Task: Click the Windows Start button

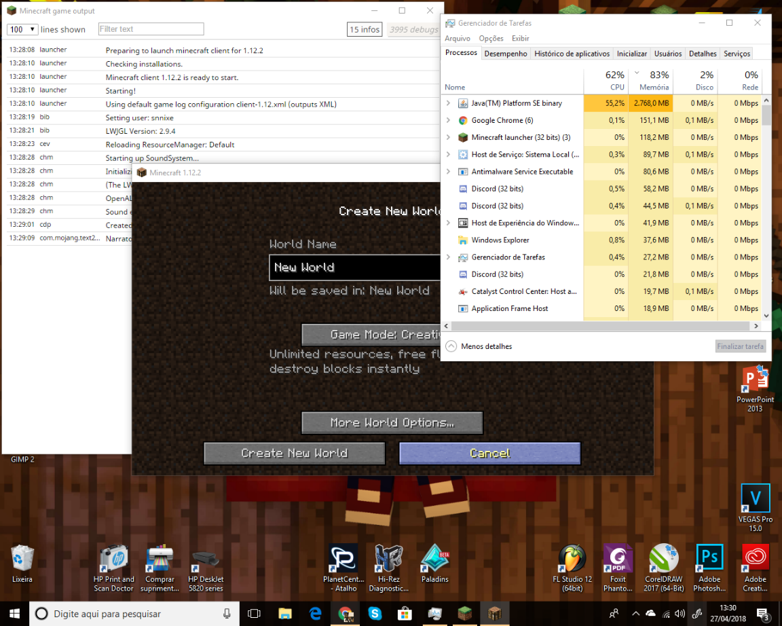Action: coord(14,614)
